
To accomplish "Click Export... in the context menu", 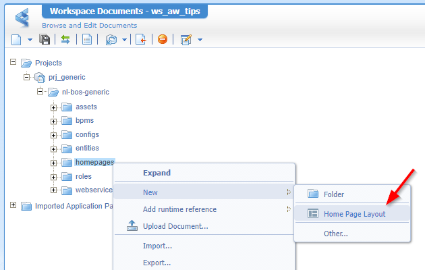I will [x=157, y=263].
